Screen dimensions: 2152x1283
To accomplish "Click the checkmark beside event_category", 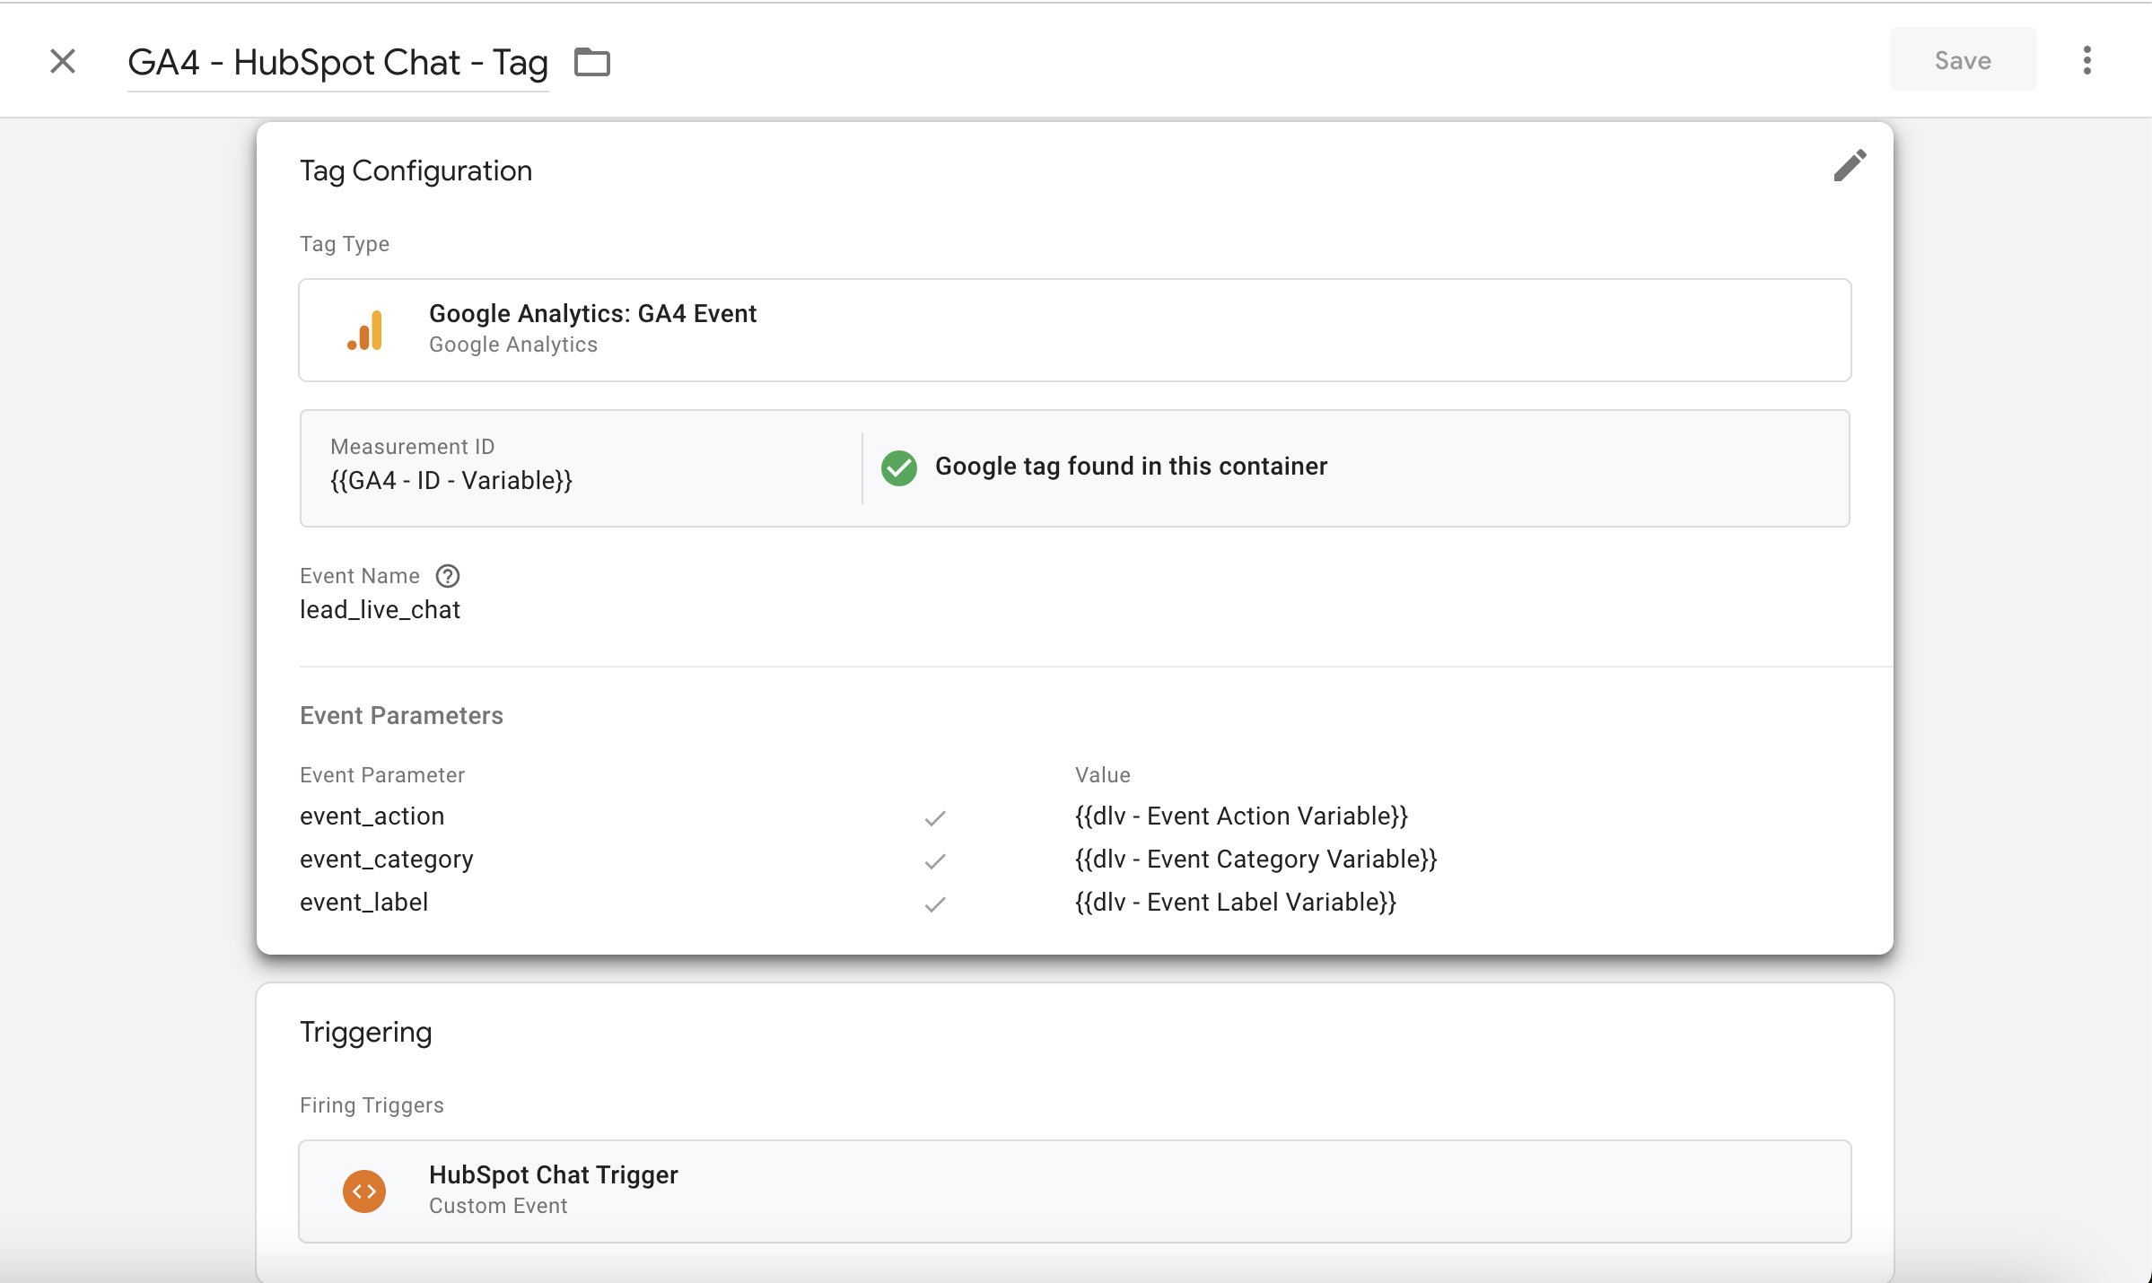I will pyautogui.click(x=935, y=861).
